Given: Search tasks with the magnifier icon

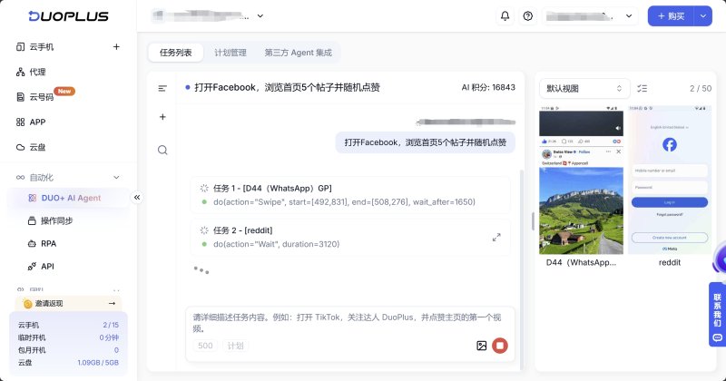Looking at the screenshot, I should click(x=162, y=150).
